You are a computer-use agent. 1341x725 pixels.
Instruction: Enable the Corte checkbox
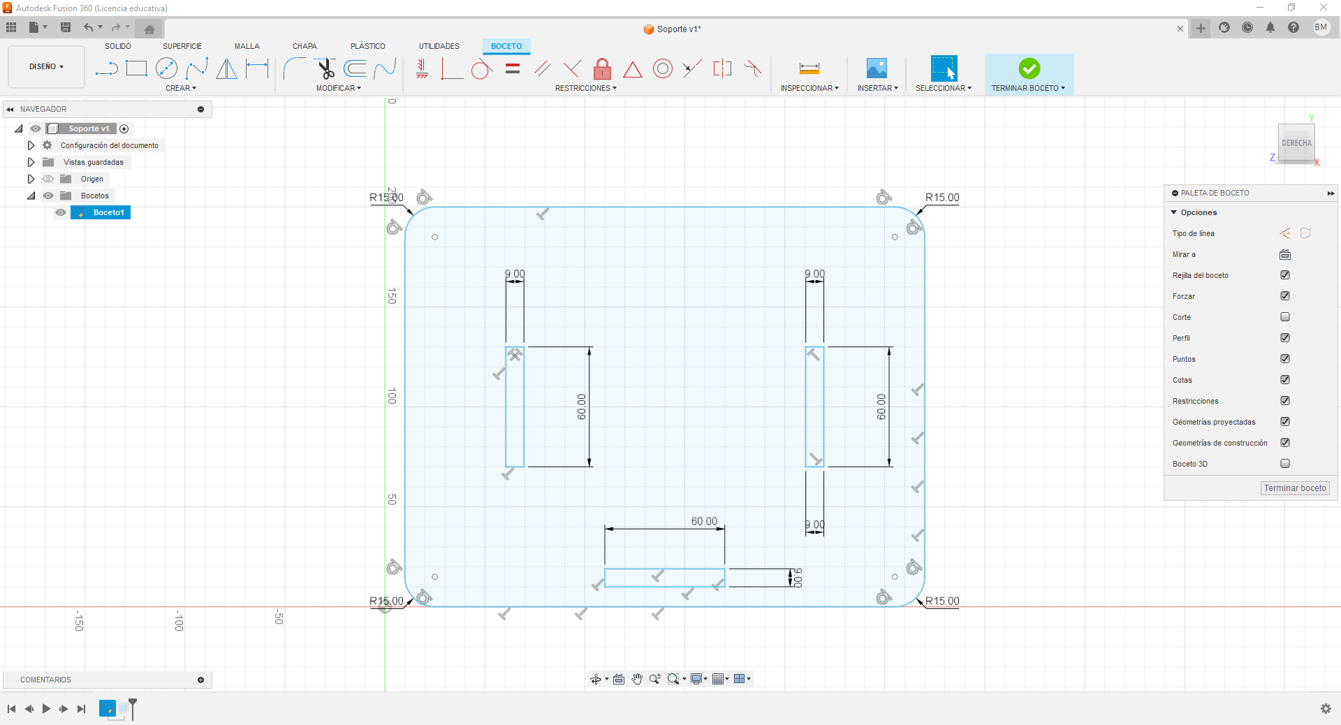tap(1285, 317)
